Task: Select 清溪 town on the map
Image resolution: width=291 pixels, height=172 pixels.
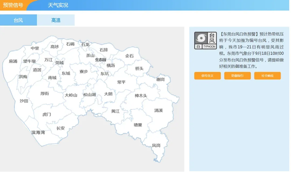Action: pyautogui.click(x=158, y=111)
